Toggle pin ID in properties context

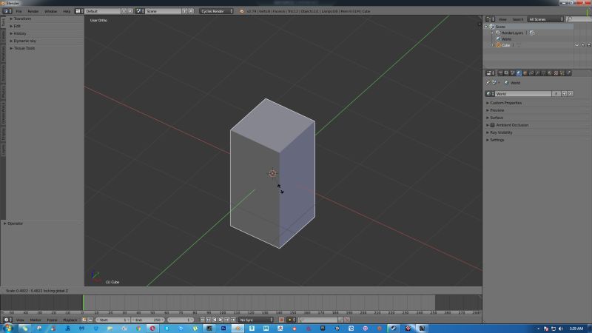point(488,83)
